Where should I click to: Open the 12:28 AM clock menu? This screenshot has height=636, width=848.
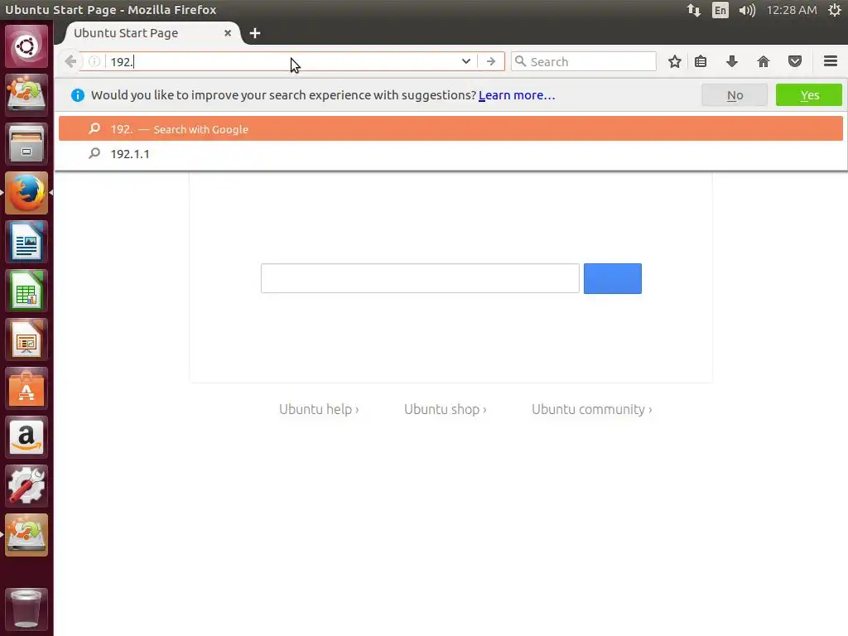pyautogui.click(x=792, y=10)
